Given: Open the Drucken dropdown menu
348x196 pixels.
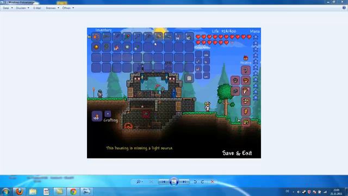Looking at the screenshot, I should coord(22,8).
